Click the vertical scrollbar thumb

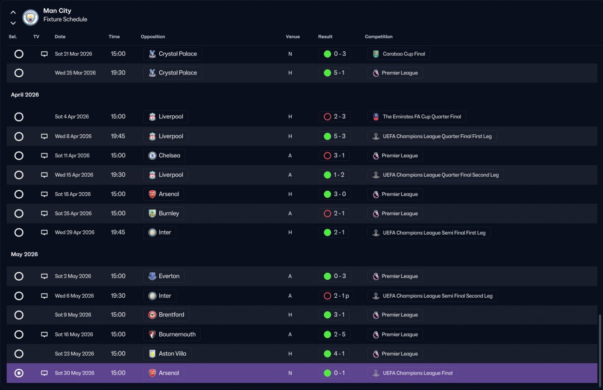pos(599,349)
